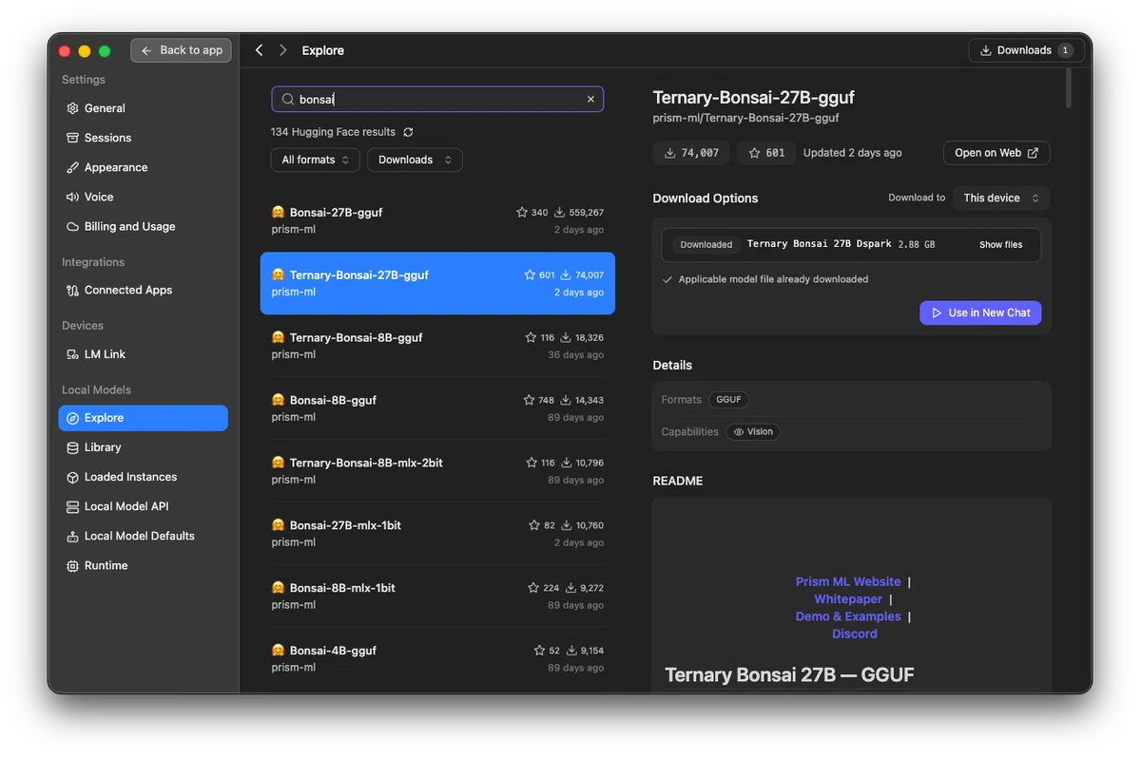
Task: Open the Library section
Action: pos(143,447)
